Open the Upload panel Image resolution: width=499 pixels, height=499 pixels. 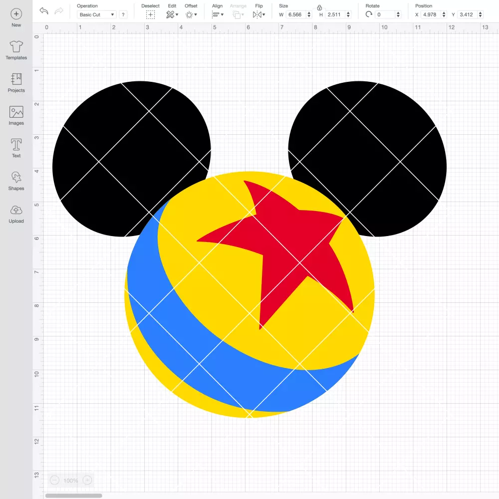point(16,214)
